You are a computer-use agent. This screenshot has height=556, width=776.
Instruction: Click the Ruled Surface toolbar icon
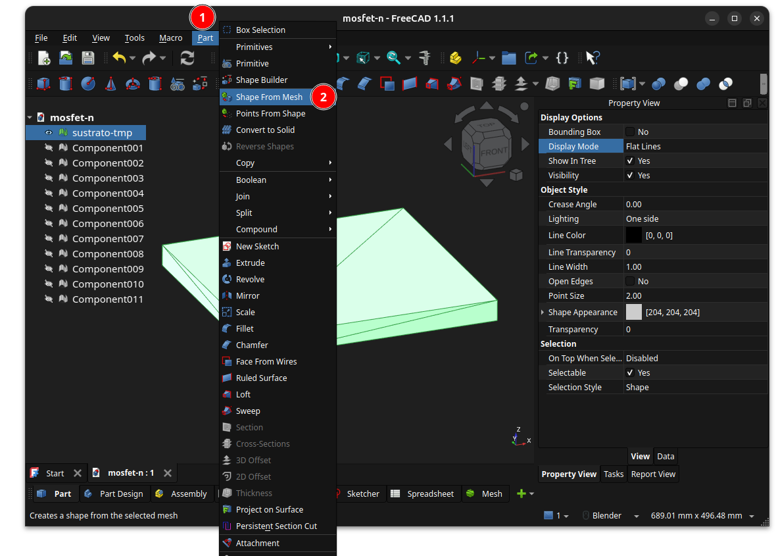pos(410,84)
